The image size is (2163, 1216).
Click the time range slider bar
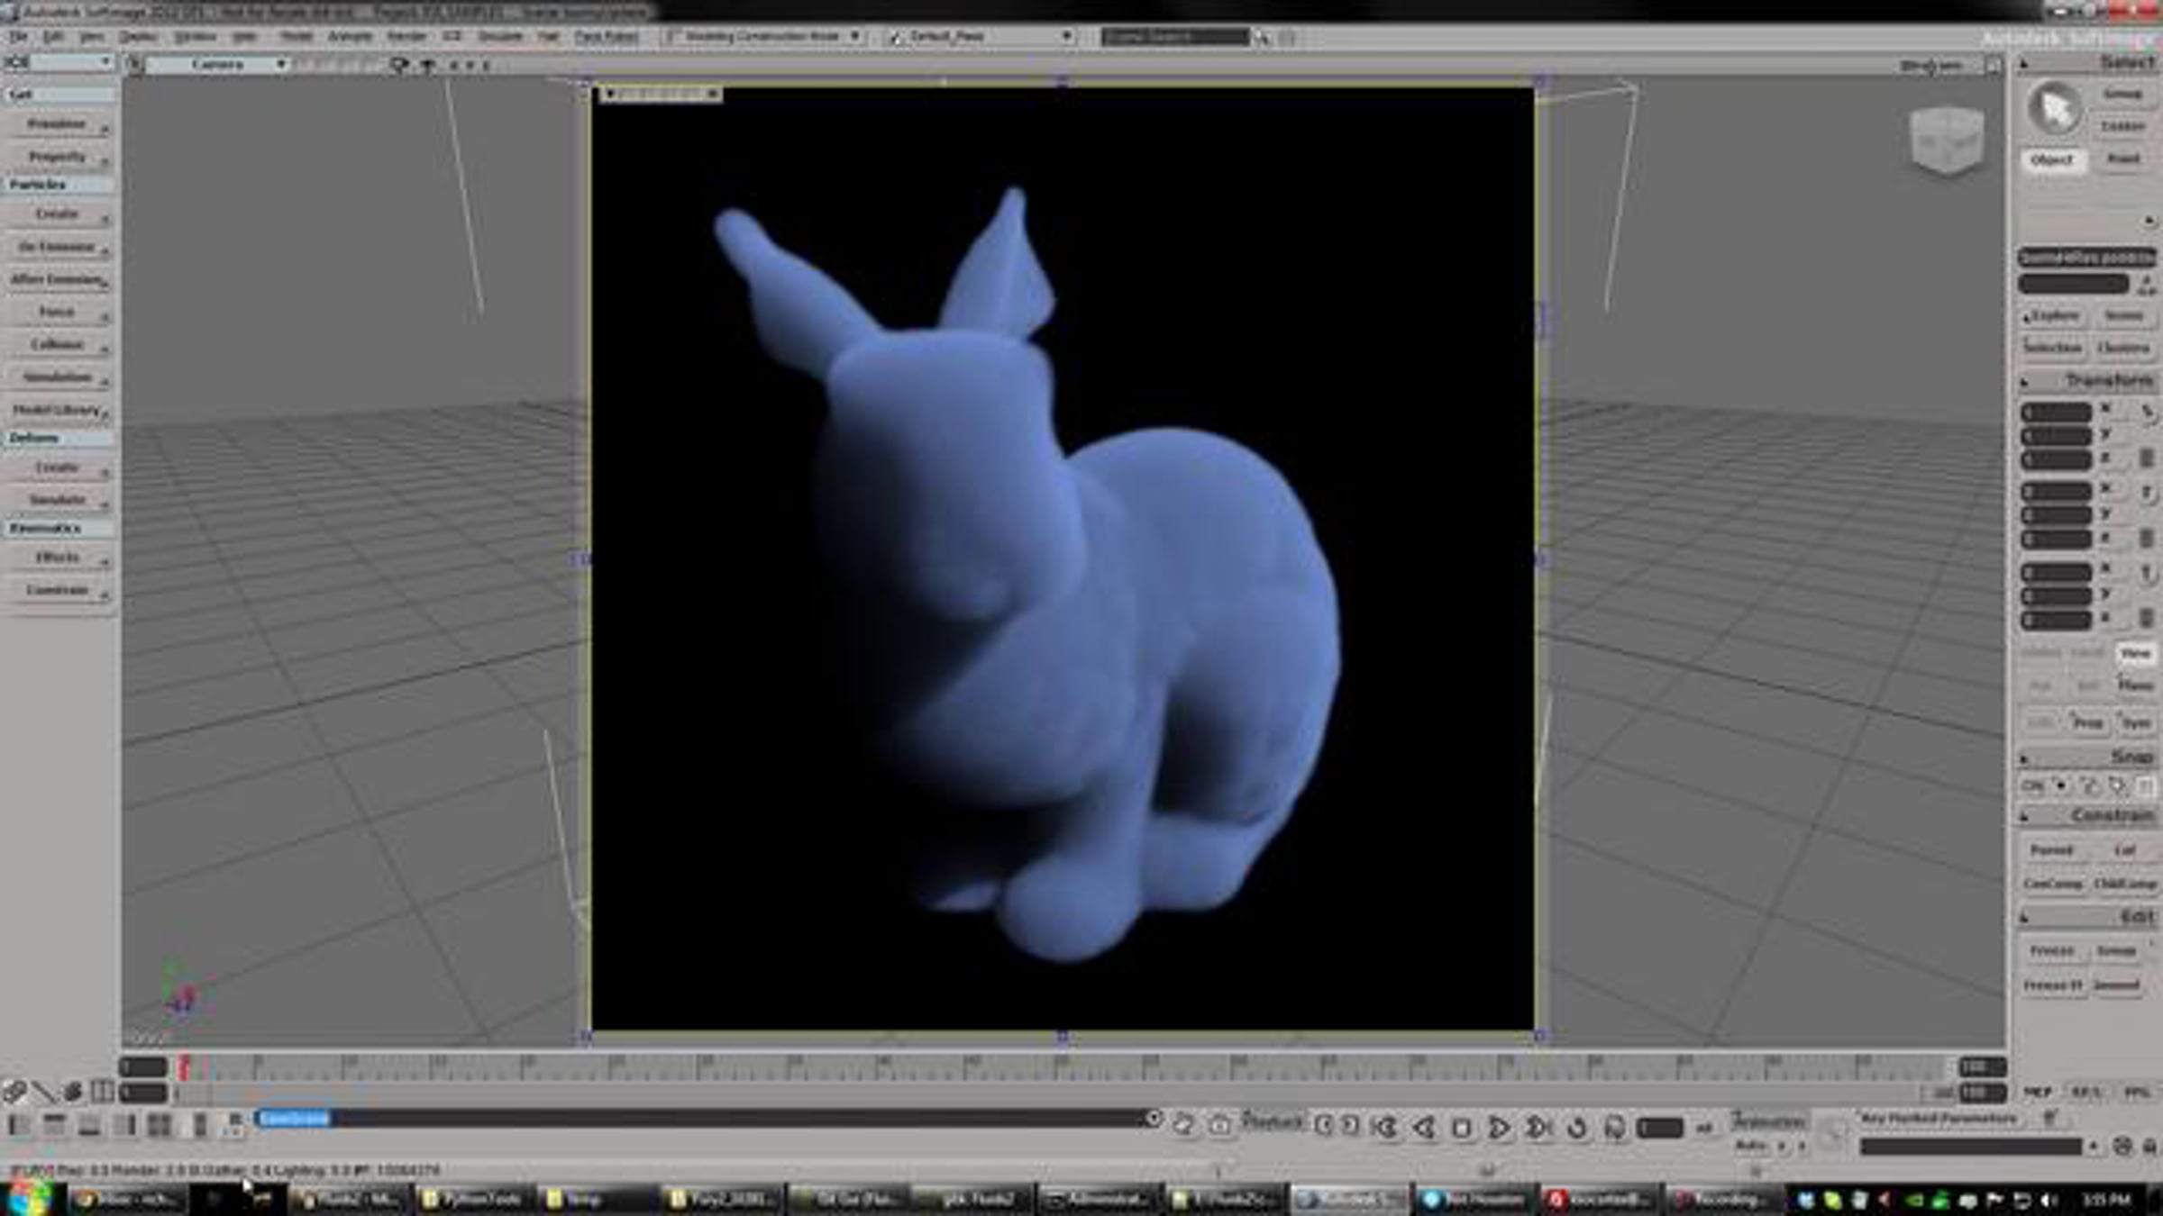tap(1050, 1093)
